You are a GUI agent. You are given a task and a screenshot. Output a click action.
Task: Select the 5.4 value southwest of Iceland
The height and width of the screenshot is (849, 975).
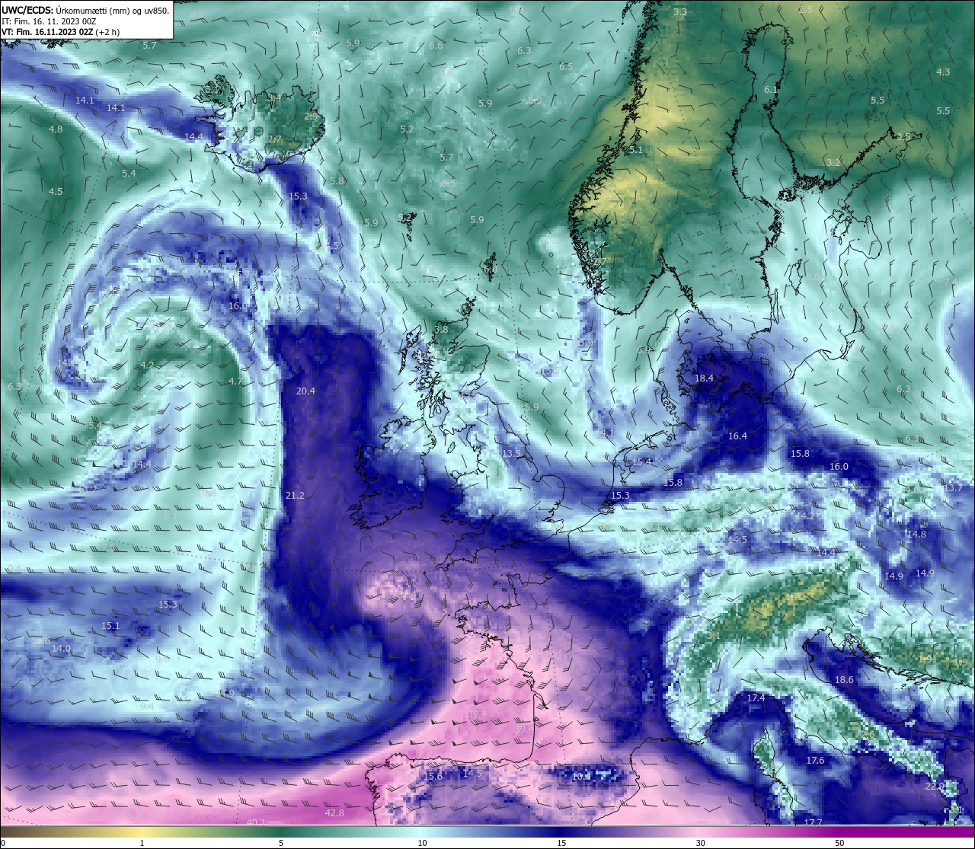[x=129, y=174]
